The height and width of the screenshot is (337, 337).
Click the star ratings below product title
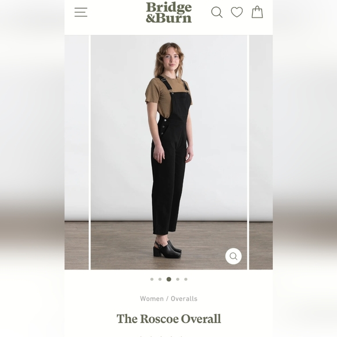[161, 336]
